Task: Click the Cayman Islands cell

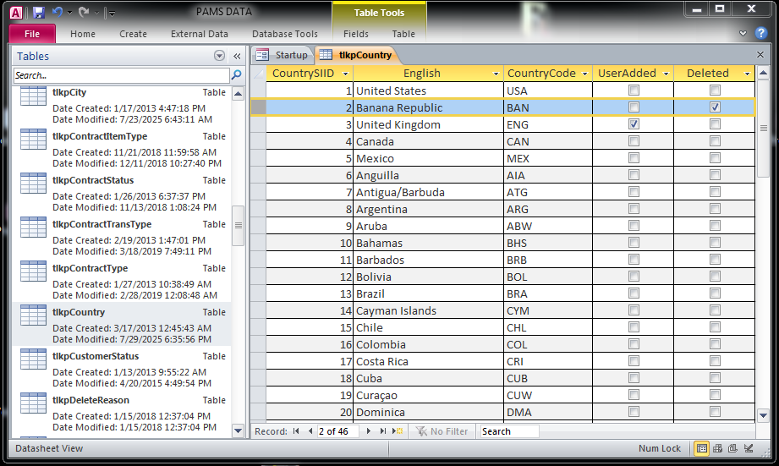Action: (x=428, y=310)
